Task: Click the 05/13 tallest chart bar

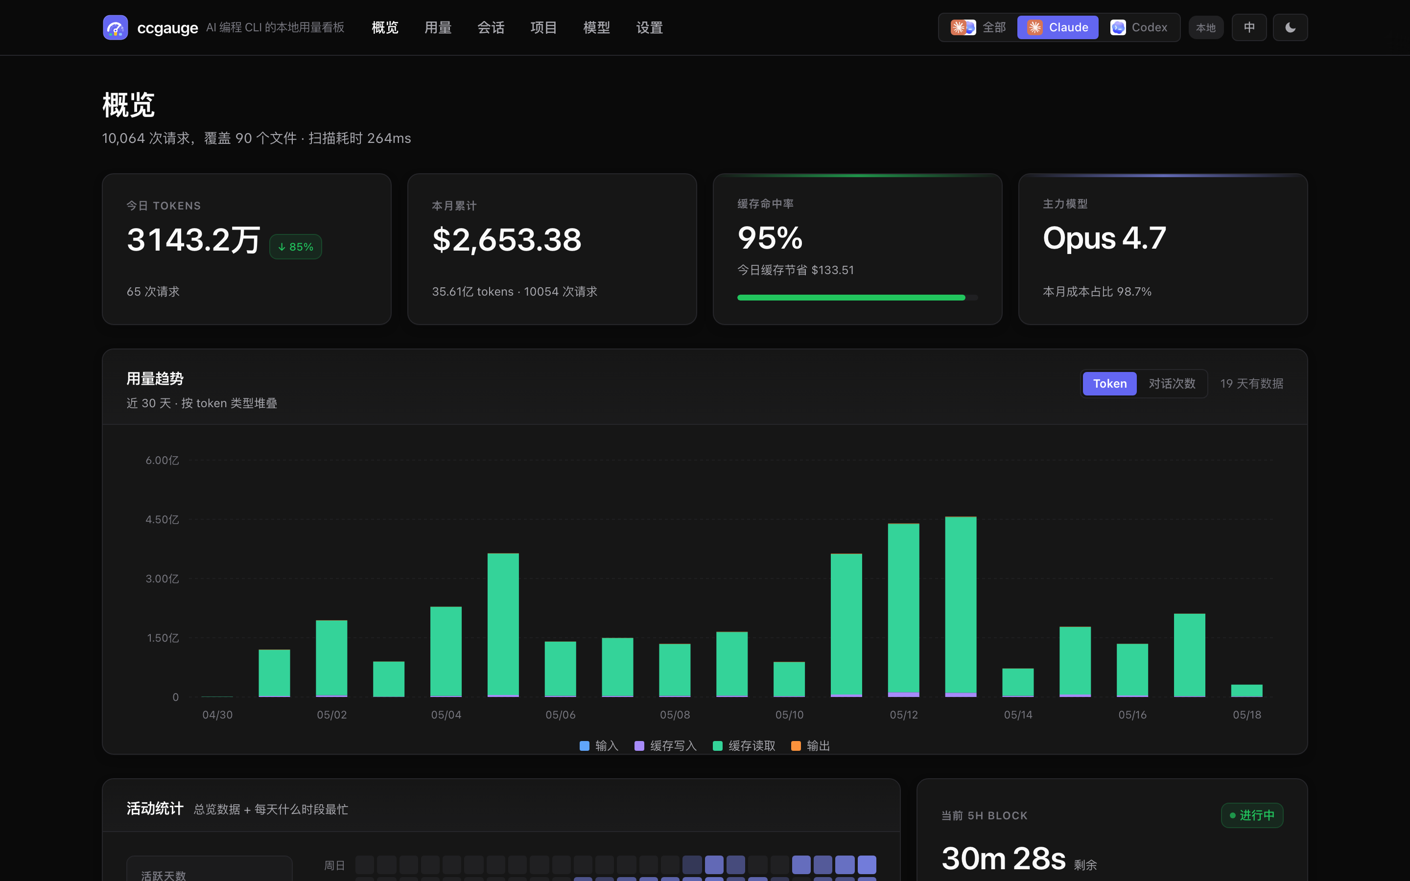Action: tap(961, 606)
